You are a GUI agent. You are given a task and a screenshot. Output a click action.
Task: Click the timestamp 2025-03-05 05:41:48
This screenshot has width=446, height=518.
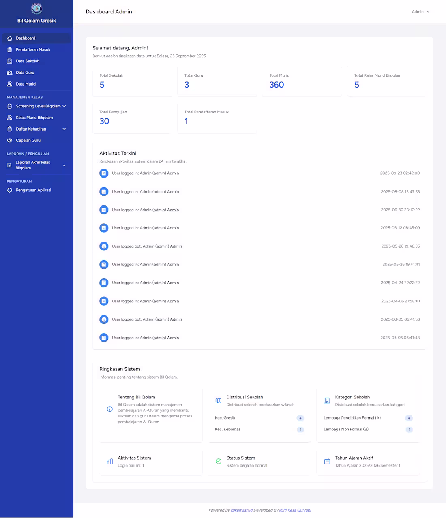point(400,338)
